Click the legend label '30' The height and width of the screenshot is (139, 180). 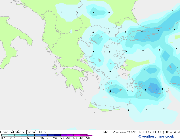[x=62, y=138]
